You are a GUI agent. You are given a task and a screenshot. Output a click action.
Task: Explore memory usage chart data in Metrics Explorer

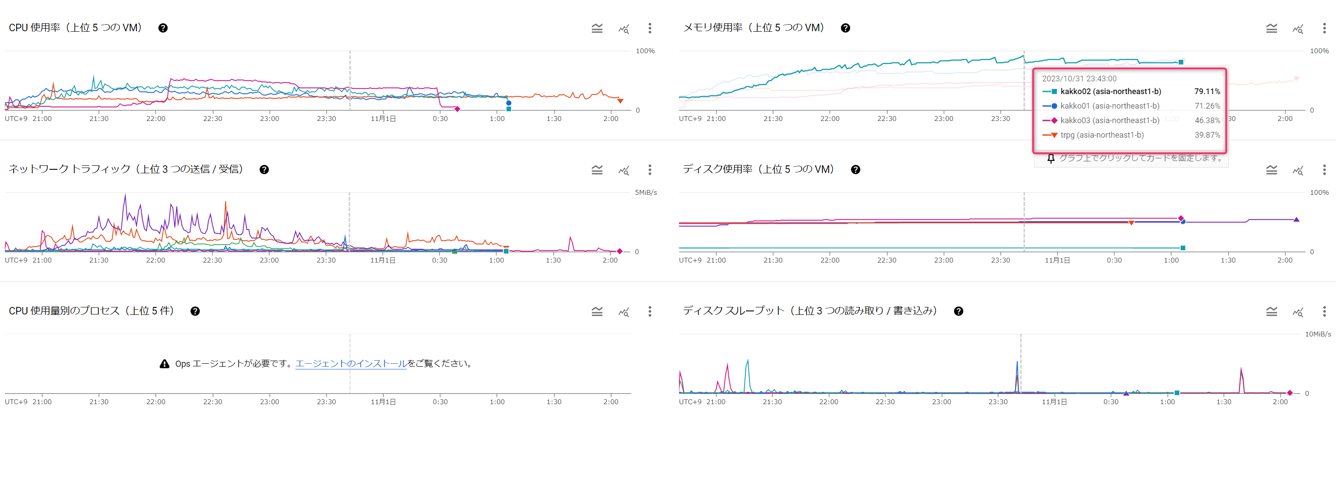[x=1298, y=29]
